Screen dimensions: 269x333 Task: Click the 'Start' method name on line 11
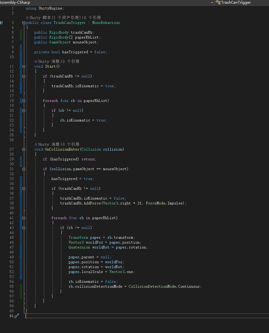50,66
